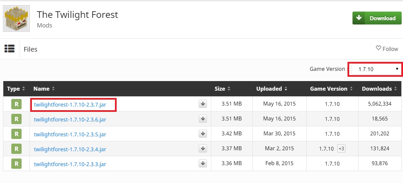Sort files by Size column header

click(223, 89)
